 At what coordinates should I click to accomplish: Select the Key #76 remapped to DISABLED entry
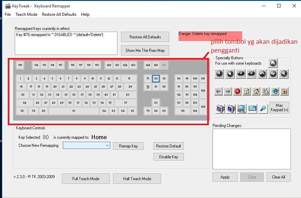60,35
